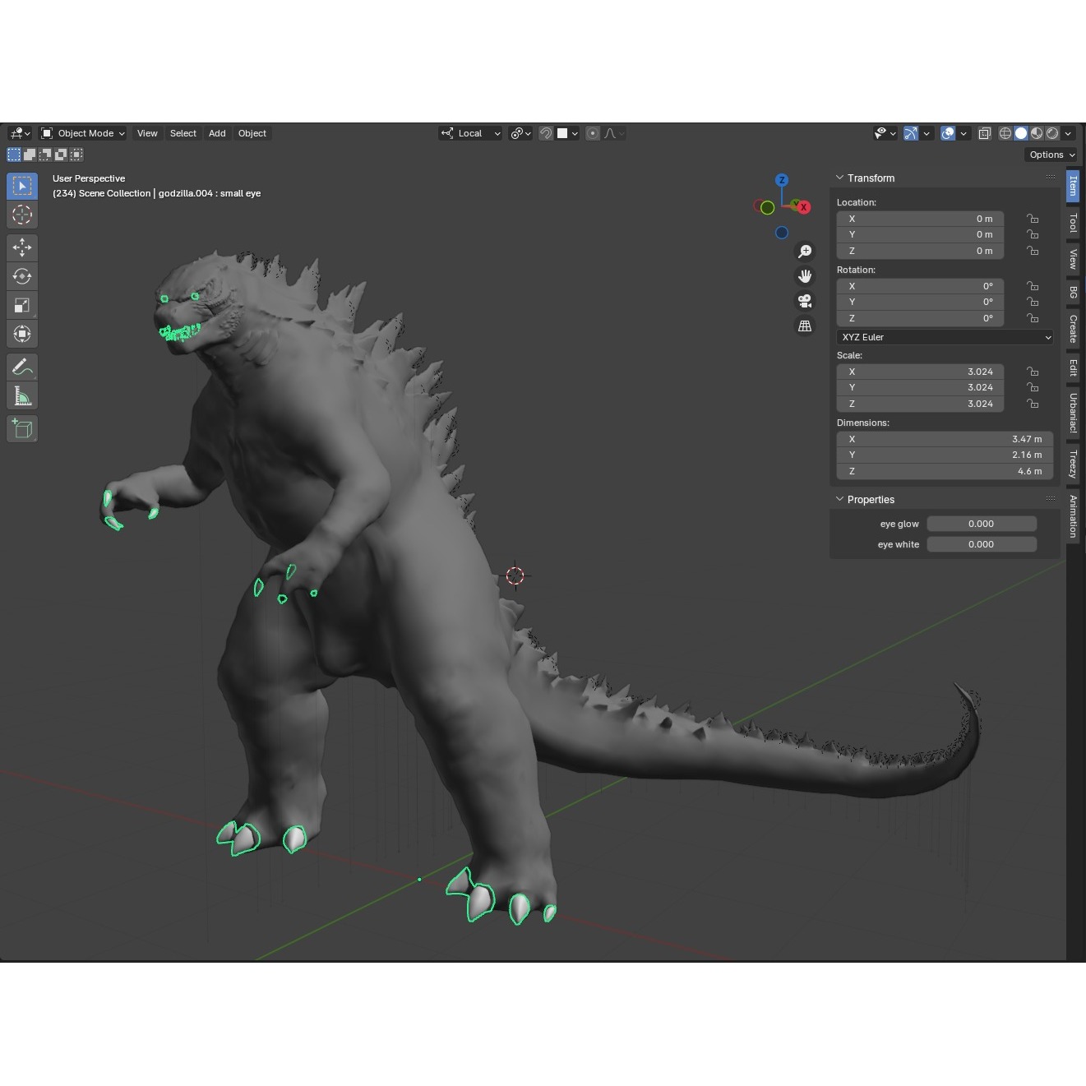Select the Scale tool

tap(22, 305)
